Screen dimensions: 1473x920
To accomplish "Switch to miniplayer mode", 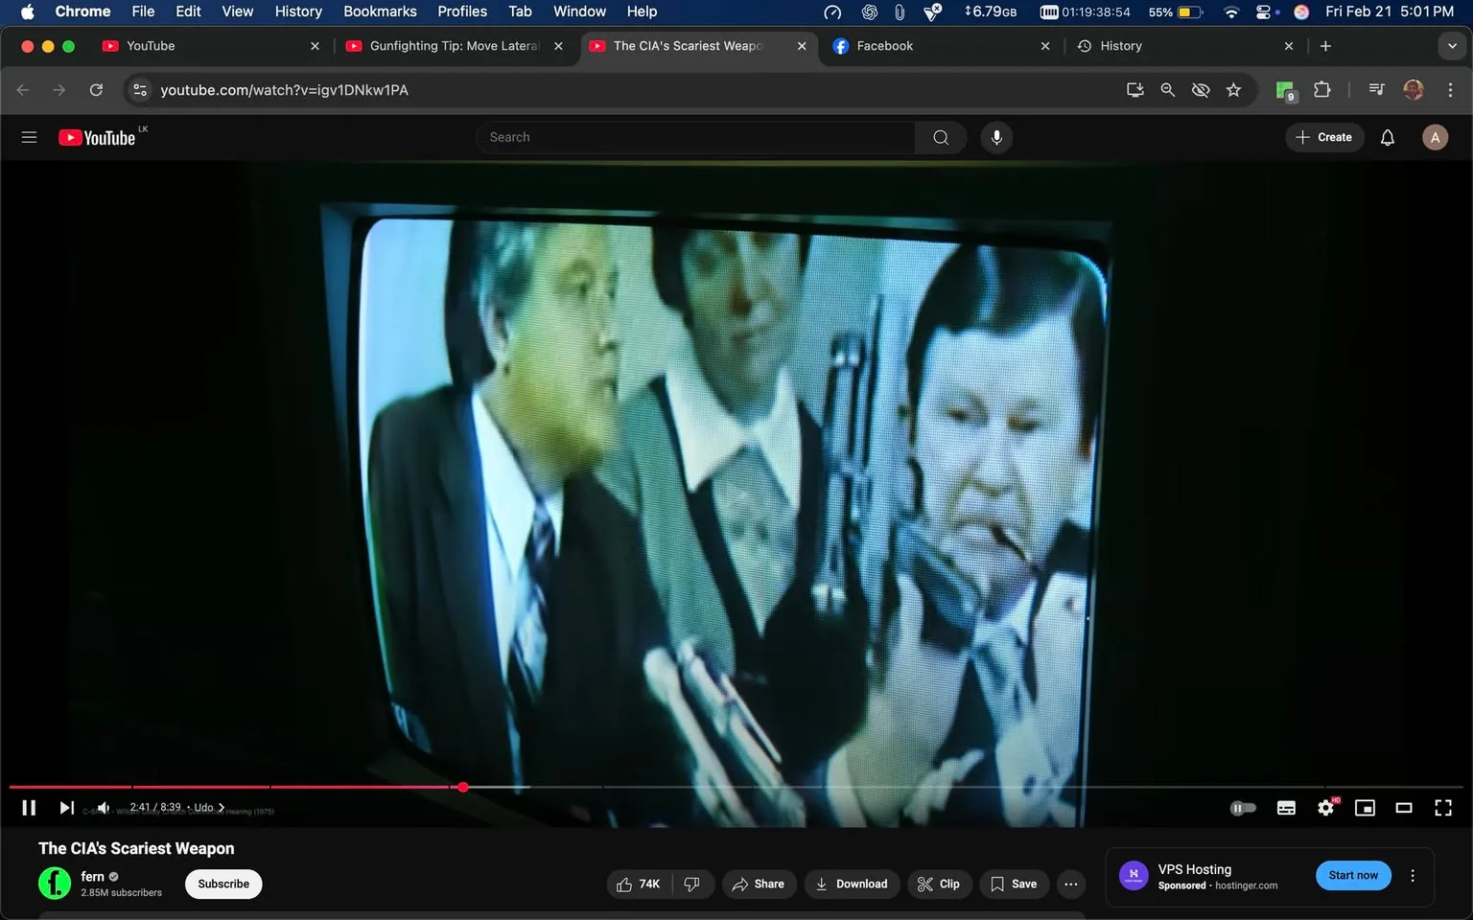I will coord(1365,808).
